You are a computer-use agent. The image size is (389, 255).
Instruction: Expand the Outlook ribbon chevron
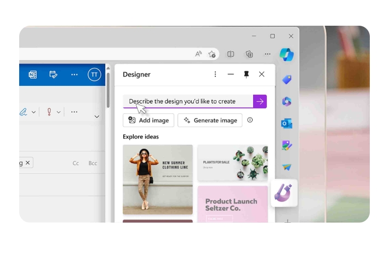97,117
